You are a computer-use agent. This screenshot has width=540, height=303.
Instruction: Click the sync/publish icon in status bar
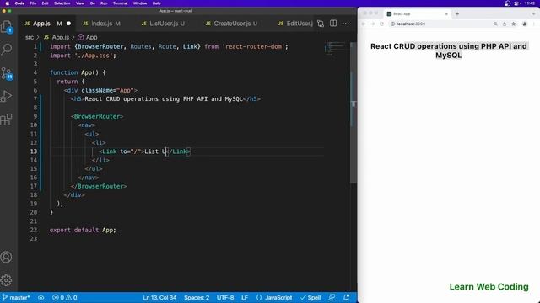coord(41,297)
